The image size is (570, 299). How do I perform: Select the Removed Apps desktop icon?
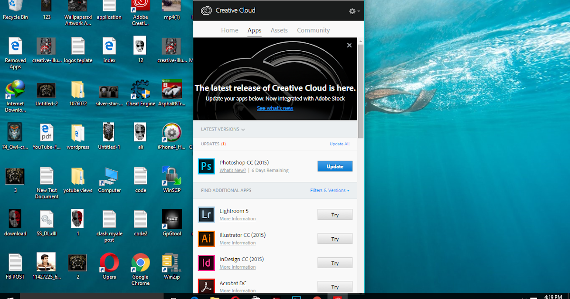point(15,53)
